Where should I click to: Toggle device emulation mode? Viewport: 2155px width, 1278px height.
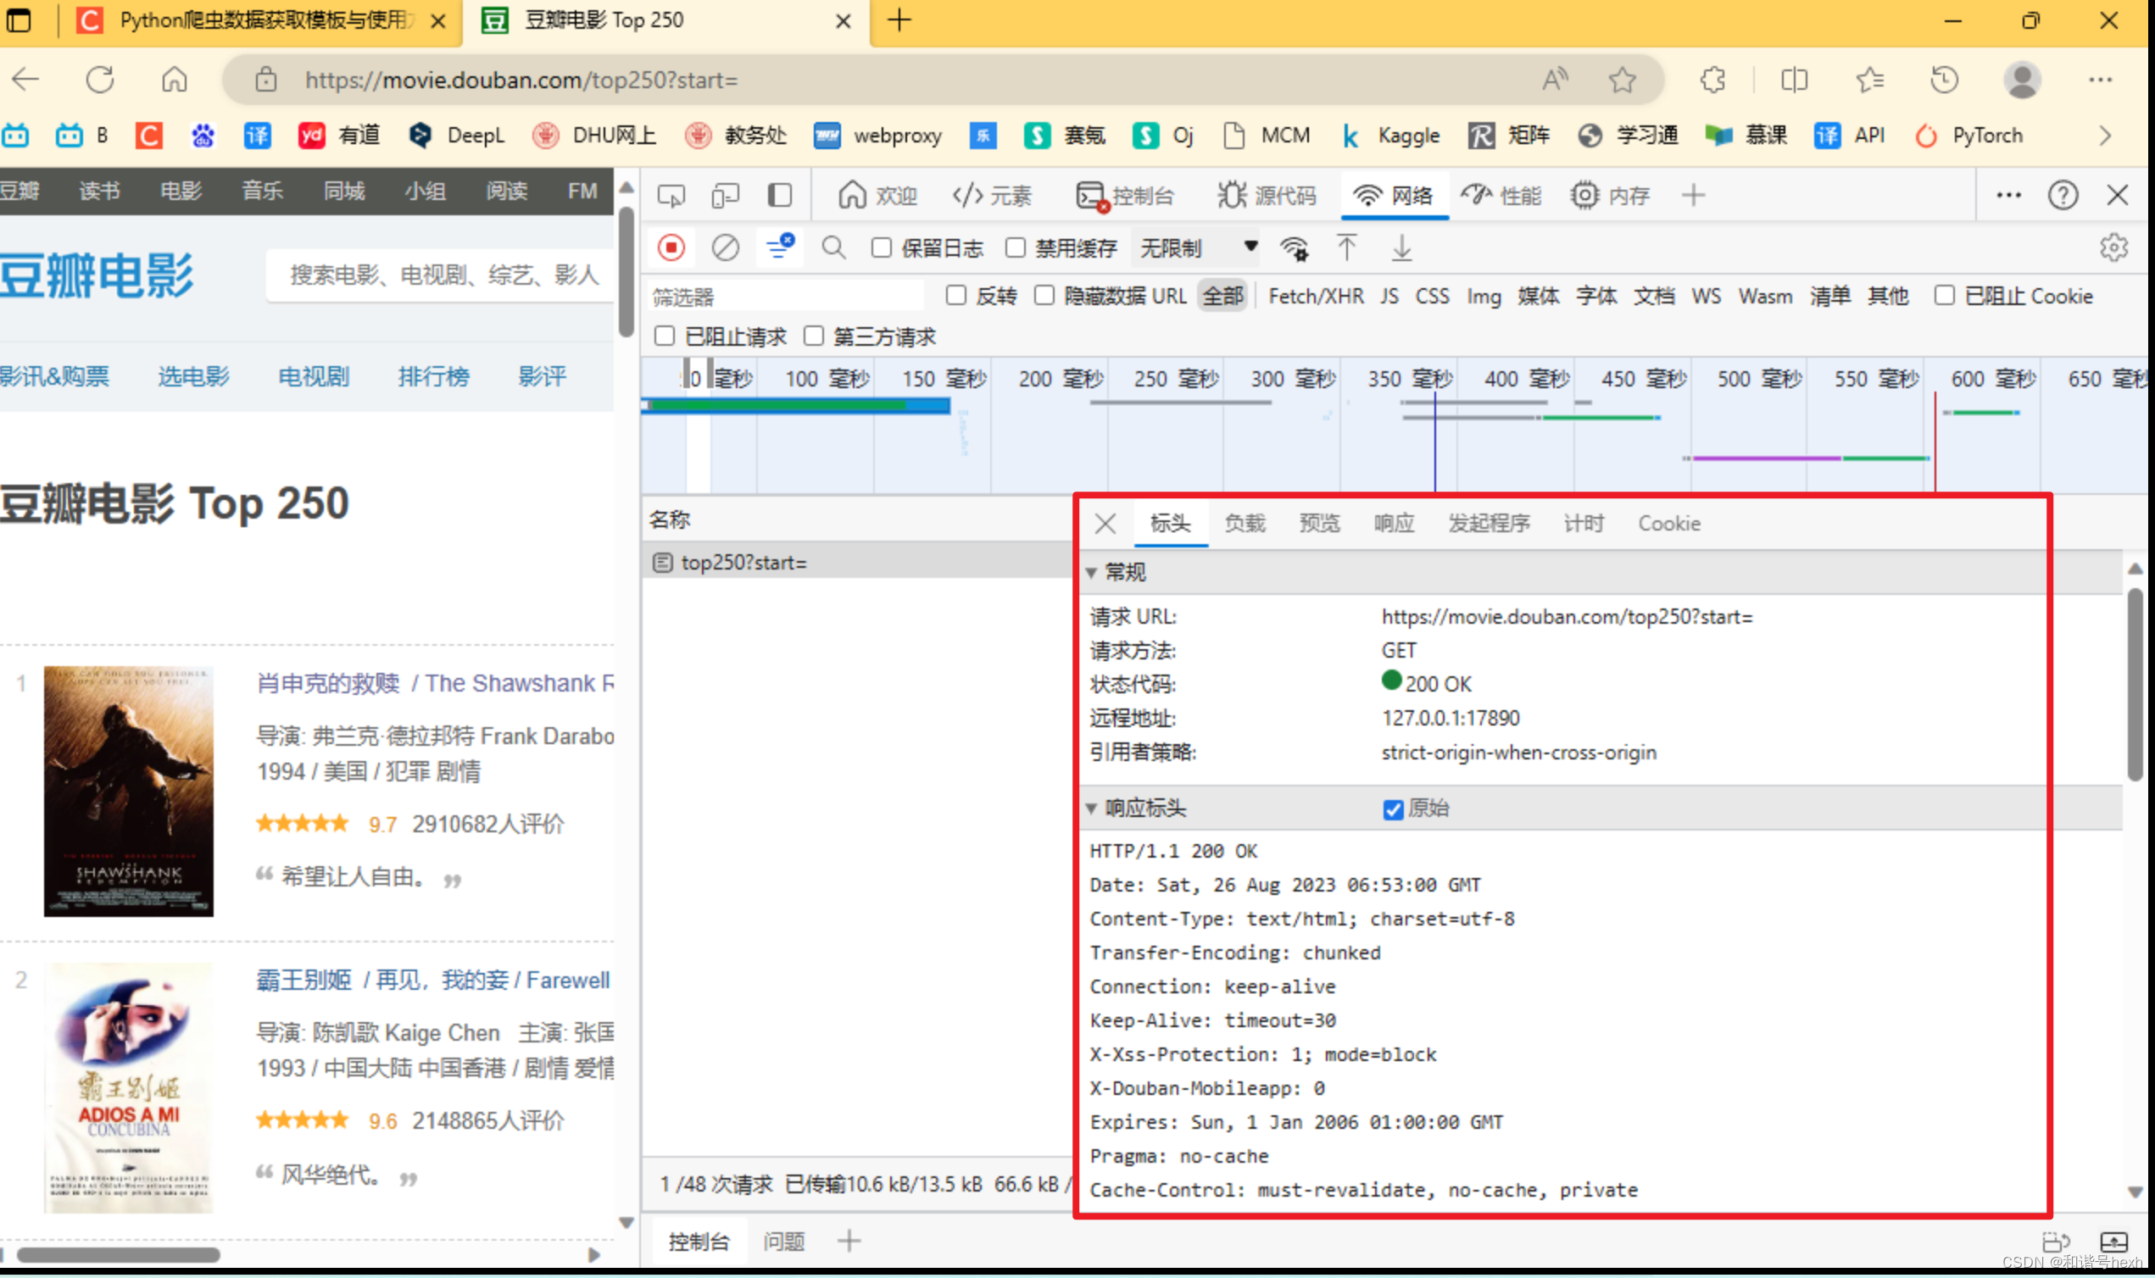(x=724, y=195)
